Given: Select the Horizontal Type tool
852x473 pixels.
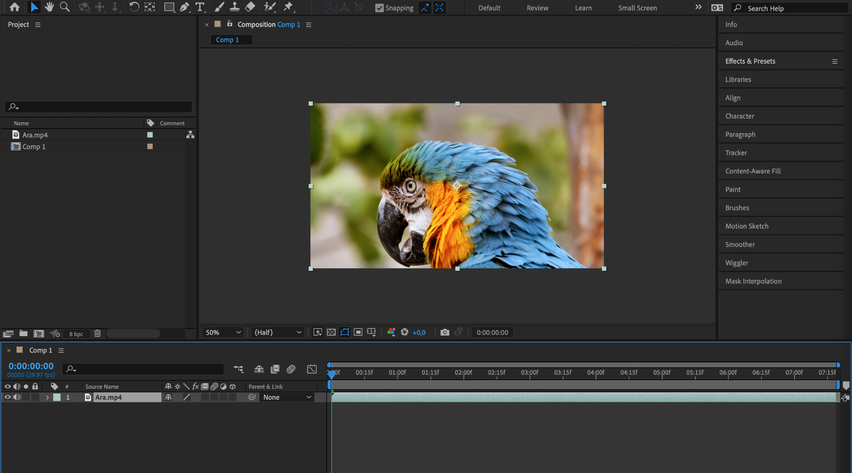Looking at the screenshot, I should point(200,7).
